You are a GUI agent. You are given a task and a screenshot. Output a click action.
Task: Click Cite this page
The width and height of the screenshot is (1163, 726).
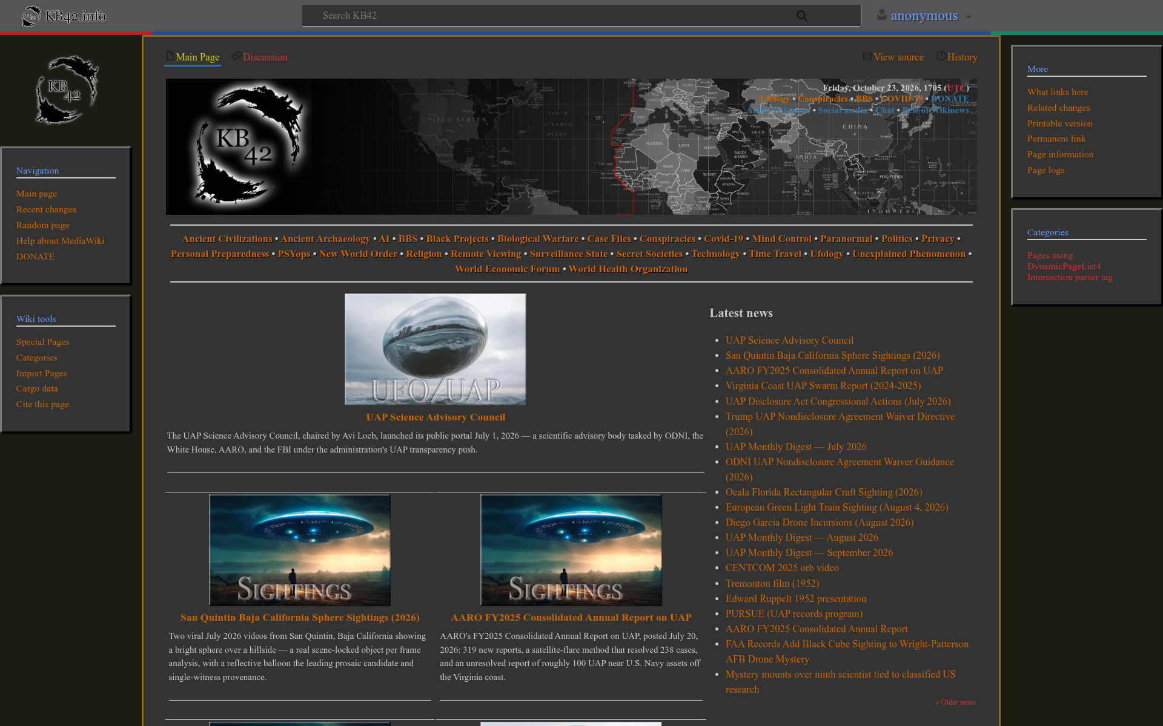tap(42, 404)
